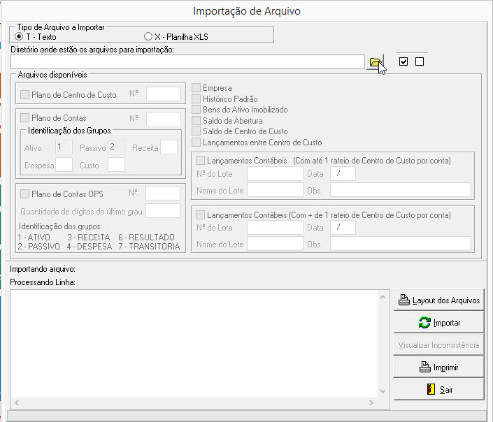493x422 pixels.
Task: Check the Saldo de Abertura option
Action: pyautogui.click(x=197, y=121)
